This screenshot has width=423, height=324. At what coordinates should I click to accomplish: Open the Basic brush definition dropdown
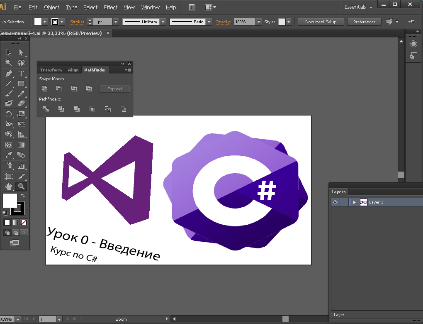coord(209,22)
